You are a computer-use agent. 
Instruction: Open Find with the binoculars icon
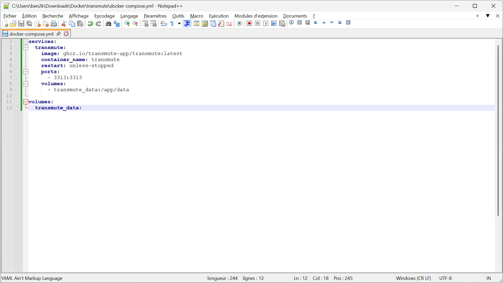(108, 24)
